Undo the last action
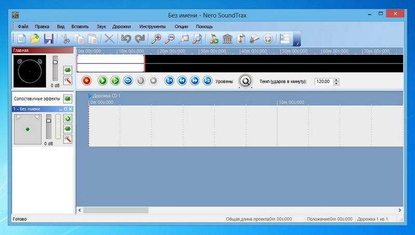Image resolution: width=415 pixels, height=235 pixels. 126,39
